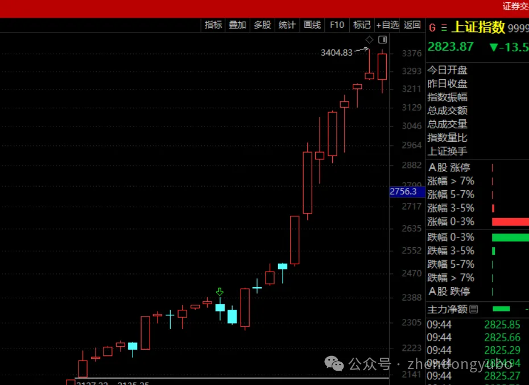Click the 2756.3 price marker on axis
The width and height of the screenshot is (529, 385).
[x=403, y=192]
